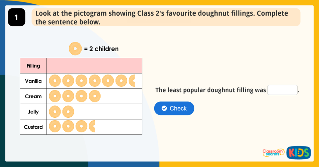Image resolution: width=319 pixels, height=167 pixels.
Task: Click the first Cream doughnut icon
Action: coord(55,96)
